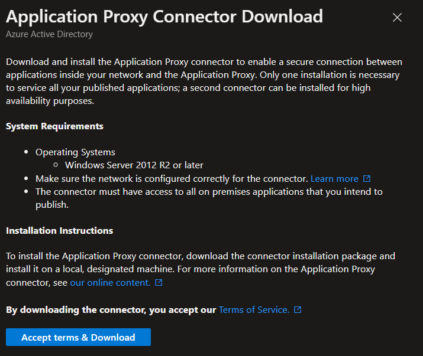Open the 'our online content' link

[x=110, y=282]
